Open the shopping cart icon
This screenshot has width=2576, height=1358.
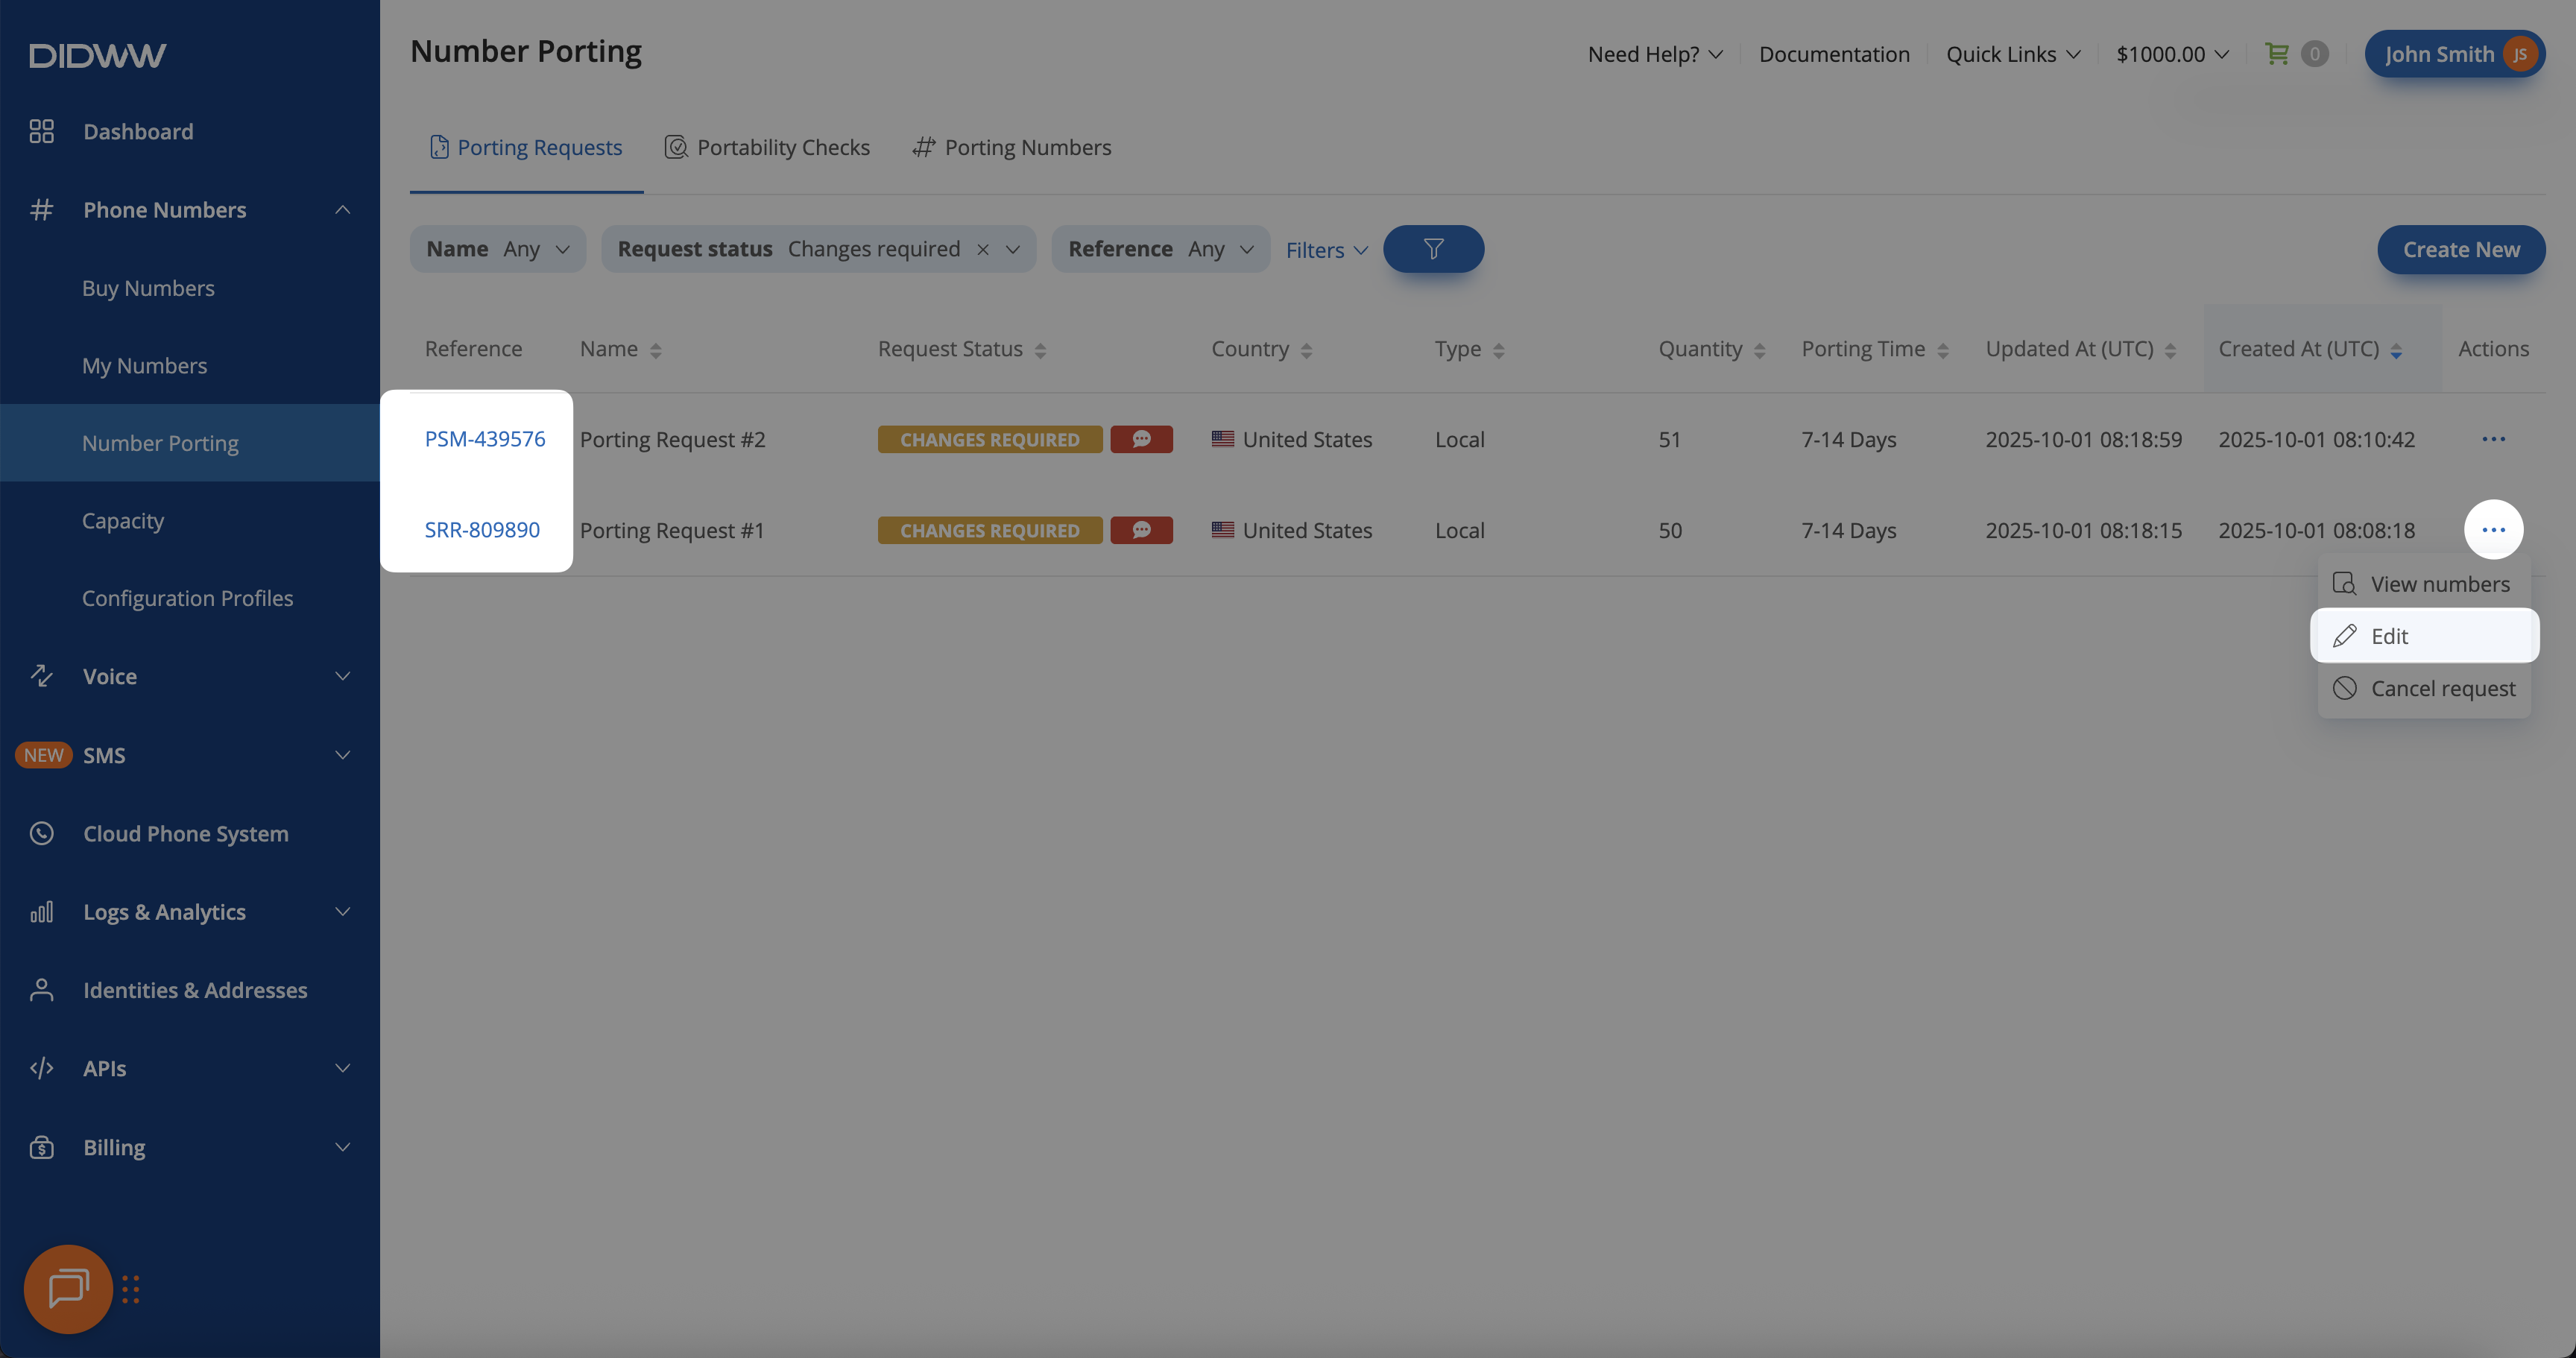click(2277, 54)
